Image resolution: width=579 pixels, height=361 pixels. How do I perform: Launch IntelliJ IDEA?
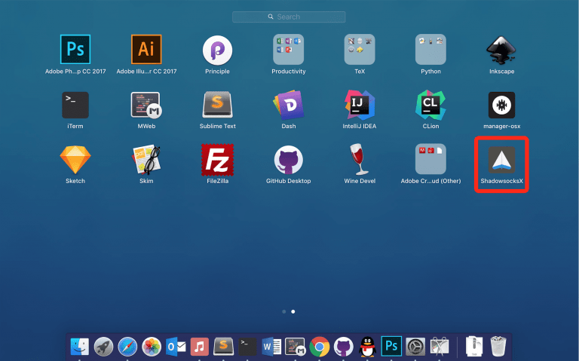pos(360,106)
